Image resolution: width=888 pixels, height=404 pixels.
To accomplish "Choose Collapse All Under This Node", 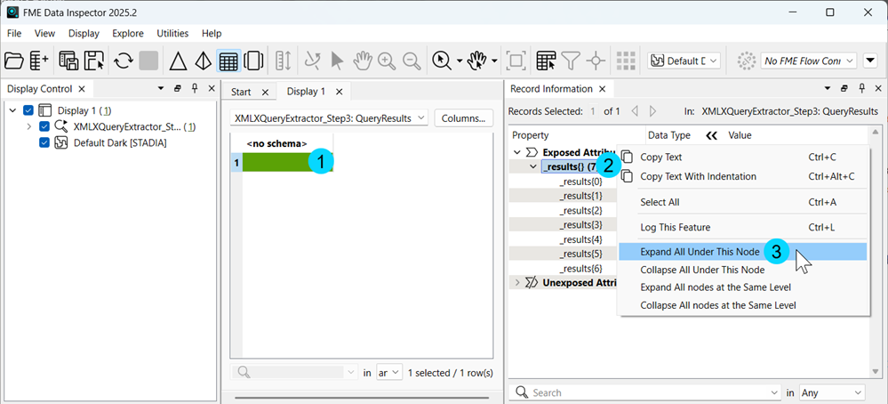I will pyautogui.click(x=702, y=270).
